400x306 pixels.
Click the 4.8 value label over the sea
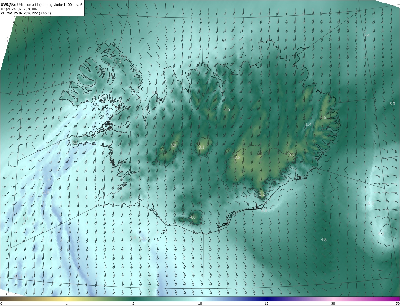pyautogui.click(x=324, y=240)
